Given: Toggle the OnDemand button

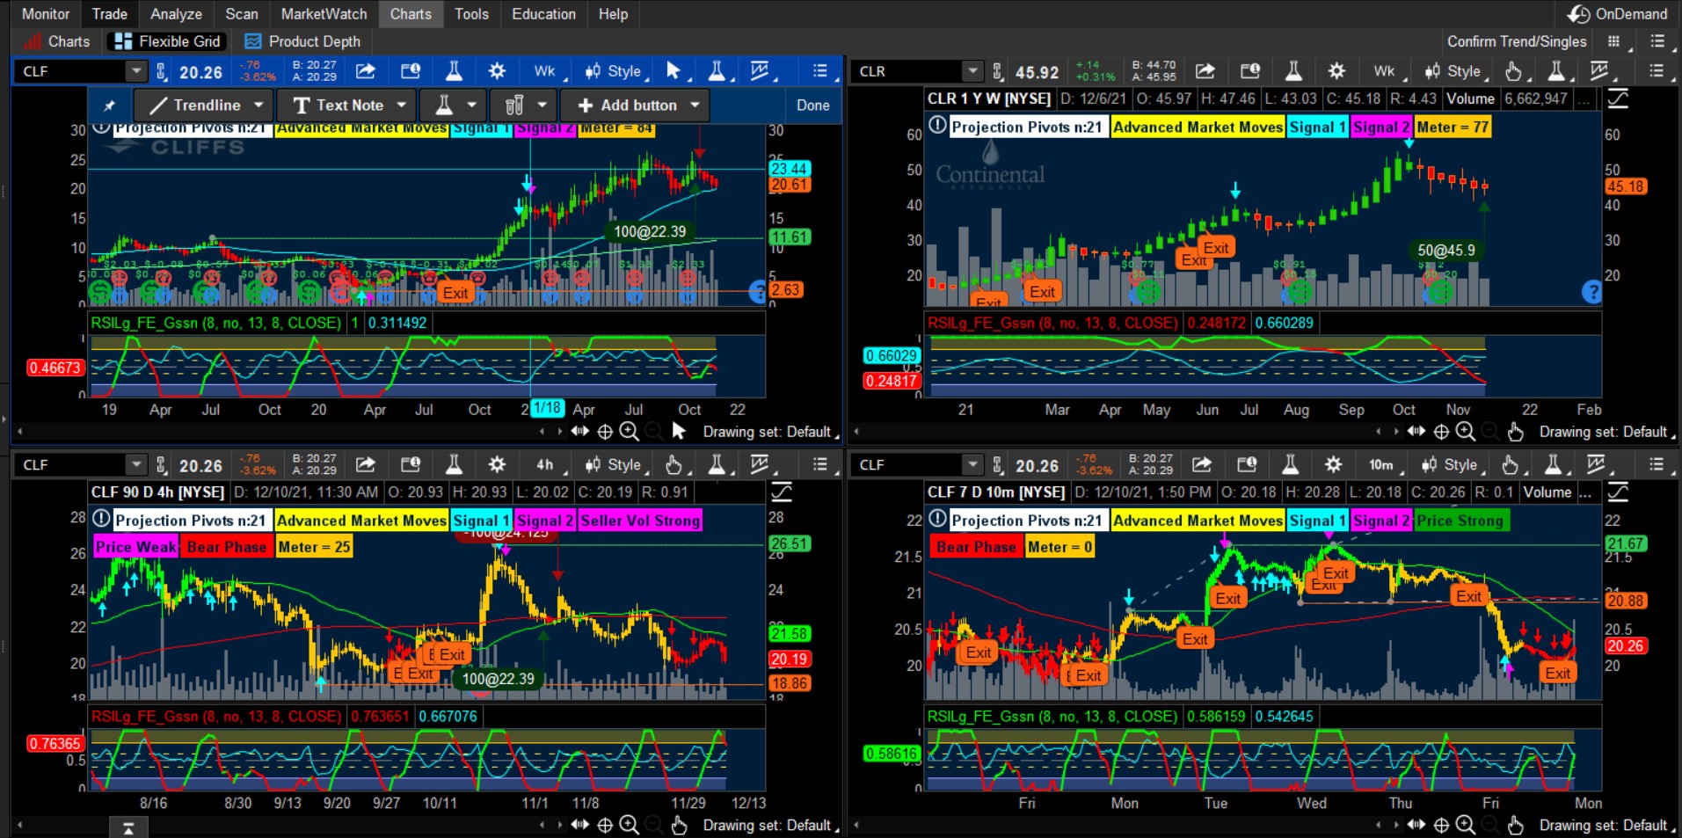Looking at the screenshot, I should [1618, 14].
